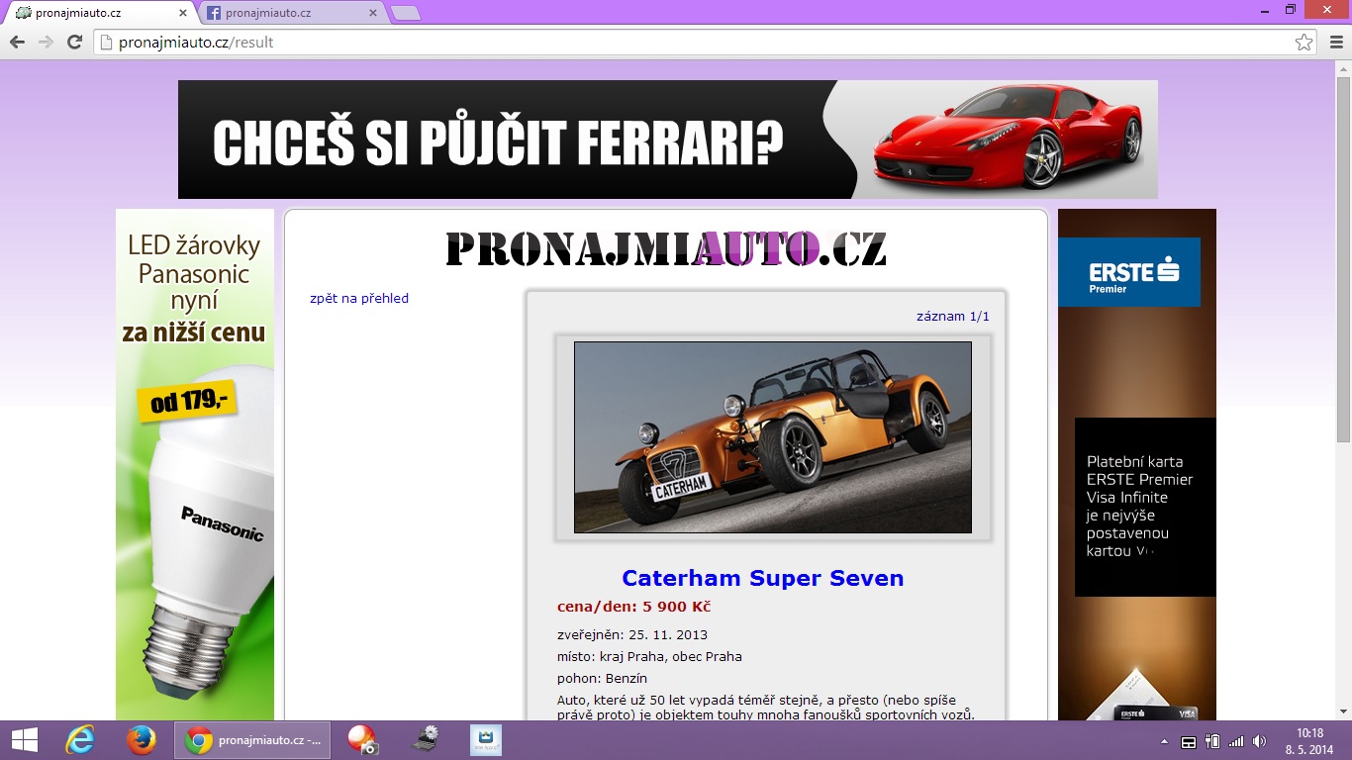Toggle the touchpad tray icon
This screenshot has width=1352, height=760.
point(1189,740)
